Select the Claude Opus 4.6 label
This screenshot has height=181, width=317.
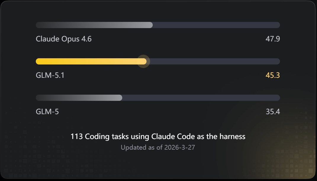(x=64, y=39)
